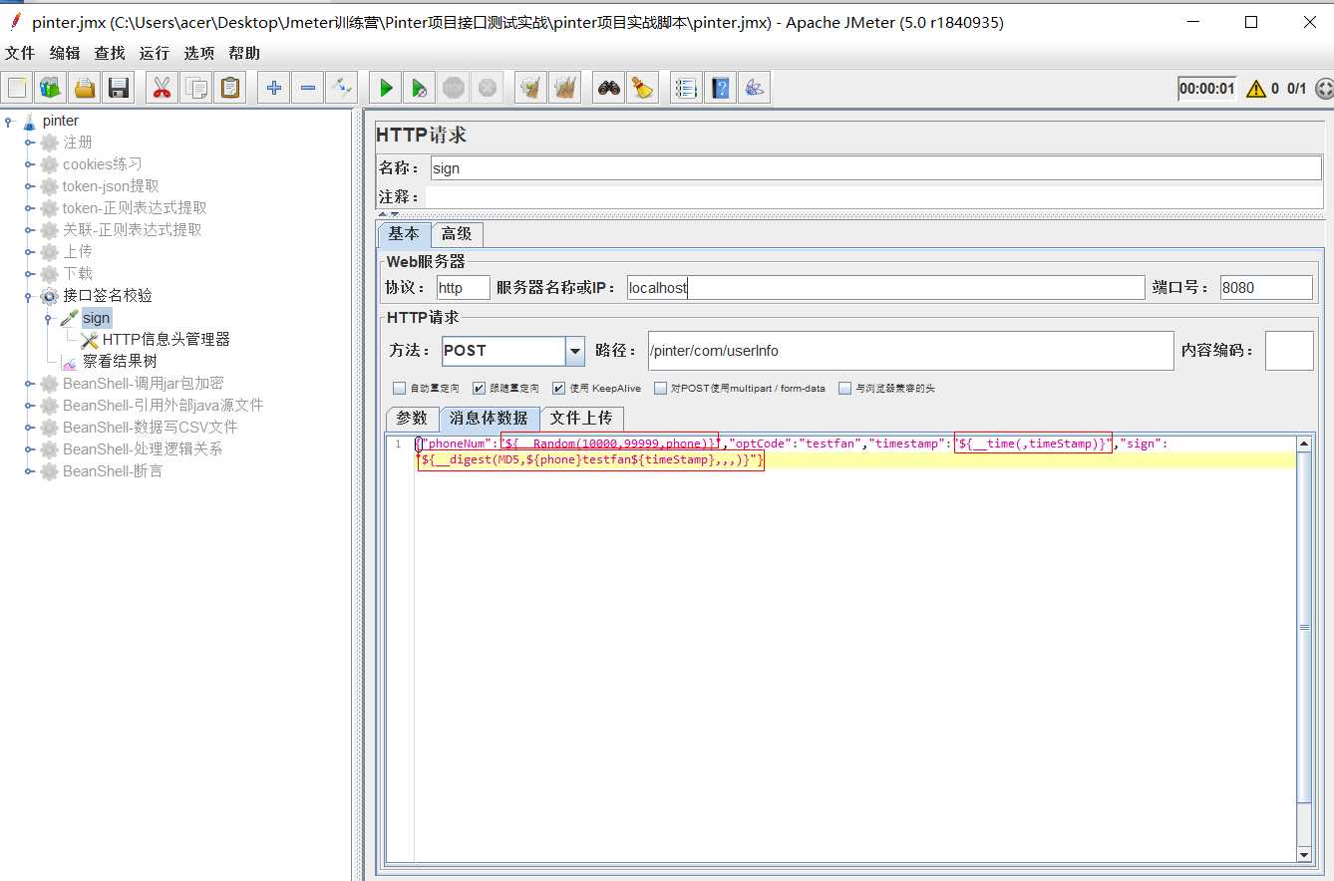Reset search with yellow brush icon

[x=643, y=88]
